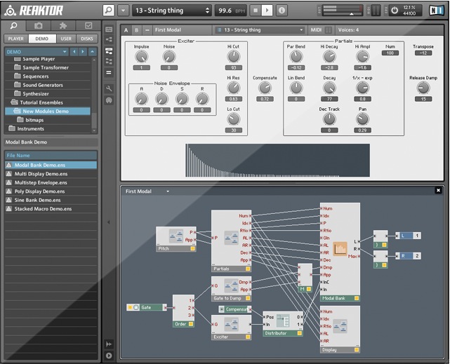The width and height of the screenshot is (450, 364).
Task: Close the structure view with X
Action: click(x=438, y=190)
